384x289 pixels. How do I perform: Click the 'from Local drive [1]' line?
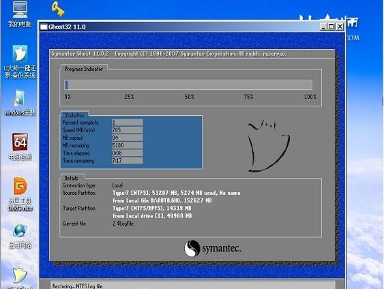click(152, 216)
